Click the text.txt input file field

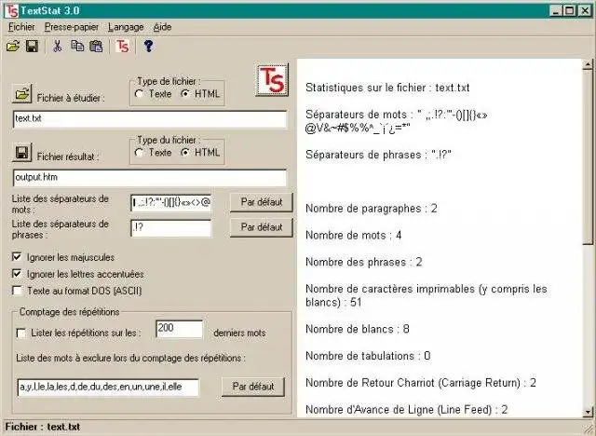point(150,119)
